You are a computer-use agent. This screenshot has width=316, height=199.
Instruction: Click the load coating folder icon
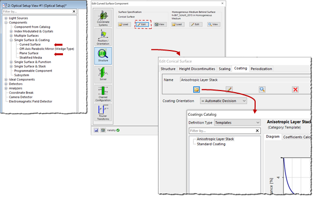(x=196, y=89)
